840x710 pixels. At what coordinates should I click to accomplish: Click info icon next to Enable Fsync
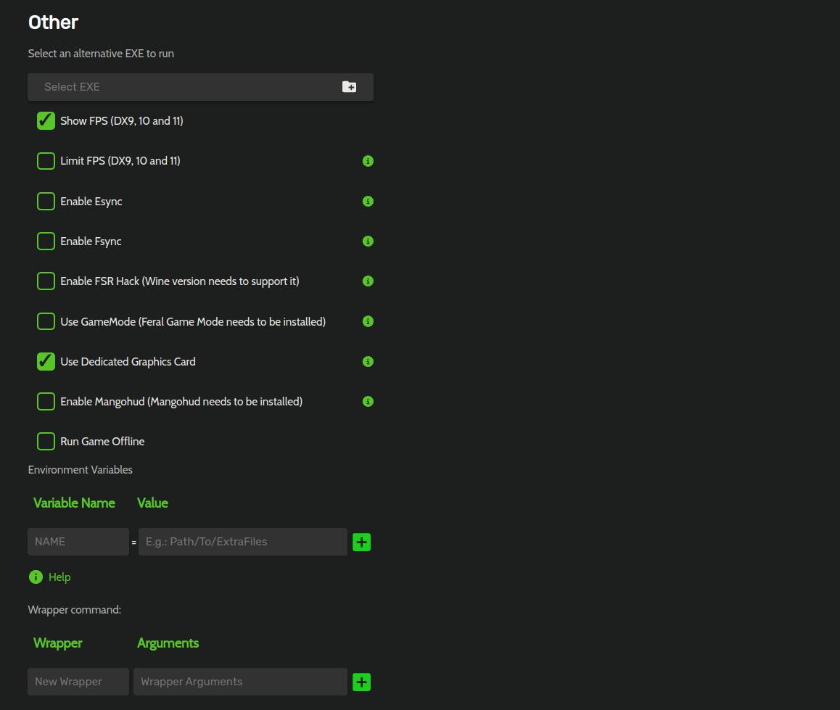tap(368, 241)
